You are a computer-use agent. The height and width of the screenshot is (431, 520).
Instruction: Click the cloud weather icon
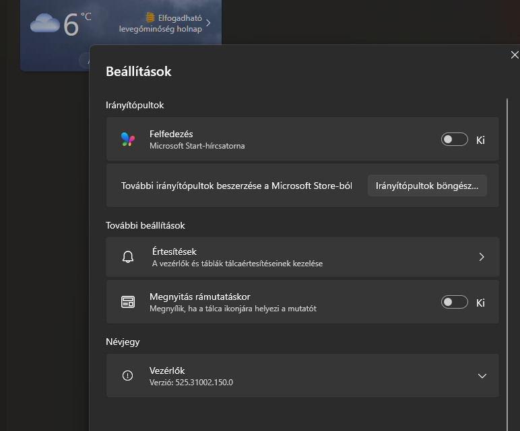pyautogui.click(x=45, y=24)
